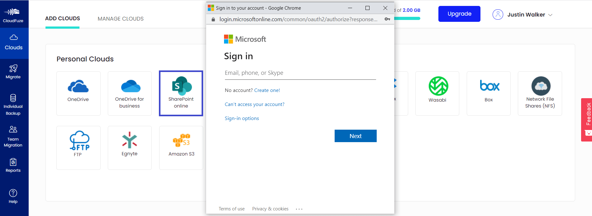
Task: Open the Reports sidebar section
Action: coord(13,166)
